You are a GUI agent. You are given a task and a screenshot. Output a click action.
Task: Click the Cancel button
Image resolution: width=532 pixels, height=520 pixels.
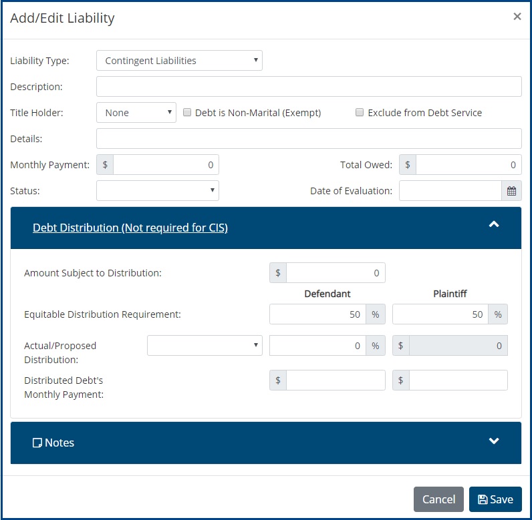[438, 499]
